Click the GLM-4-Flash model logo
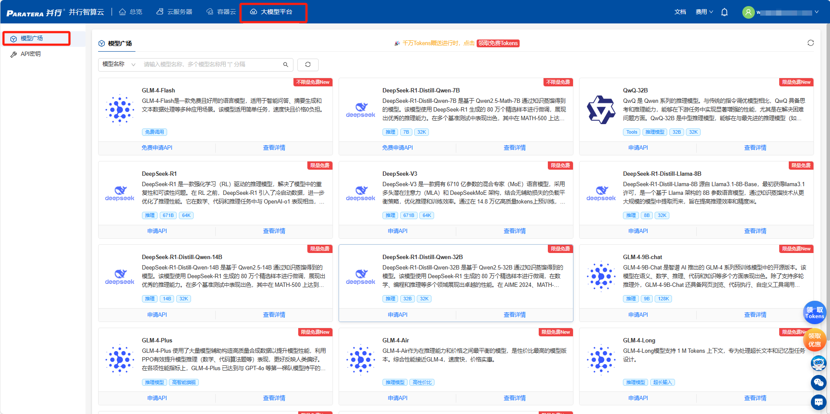The image size is (830, 414). [119, 110]
